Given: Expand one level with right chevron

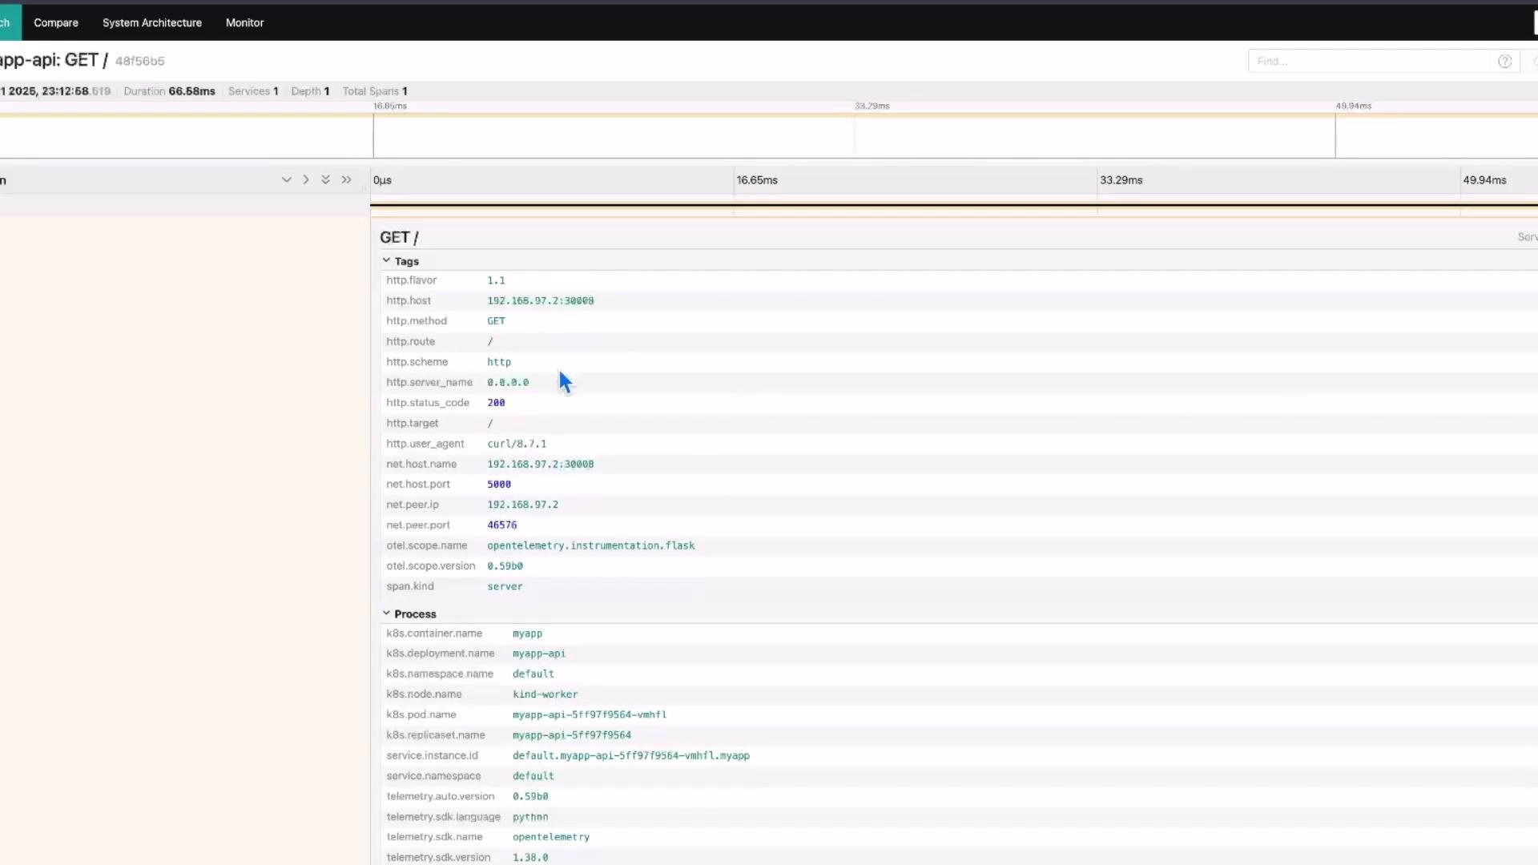Looking at the screenshot, I should [305, 179].
